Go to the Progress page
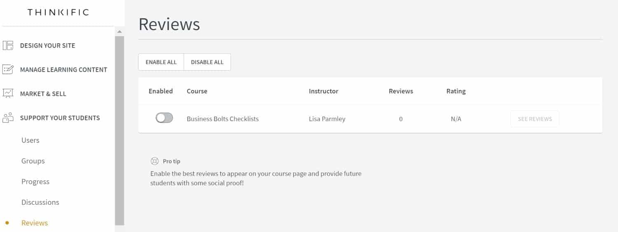The image size is (618, 232). point(35,181)
